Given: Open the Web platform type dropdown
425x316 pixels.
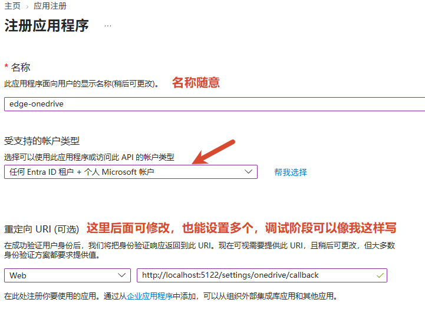Looking at the screenshot, I should (67, 275).
